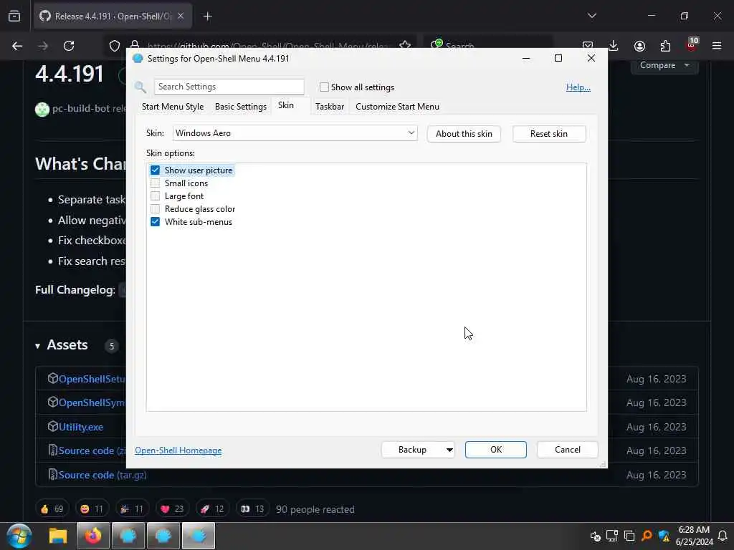Click the heart reaction with 23
Screen dimensions: 734x550
coord(172,509)
